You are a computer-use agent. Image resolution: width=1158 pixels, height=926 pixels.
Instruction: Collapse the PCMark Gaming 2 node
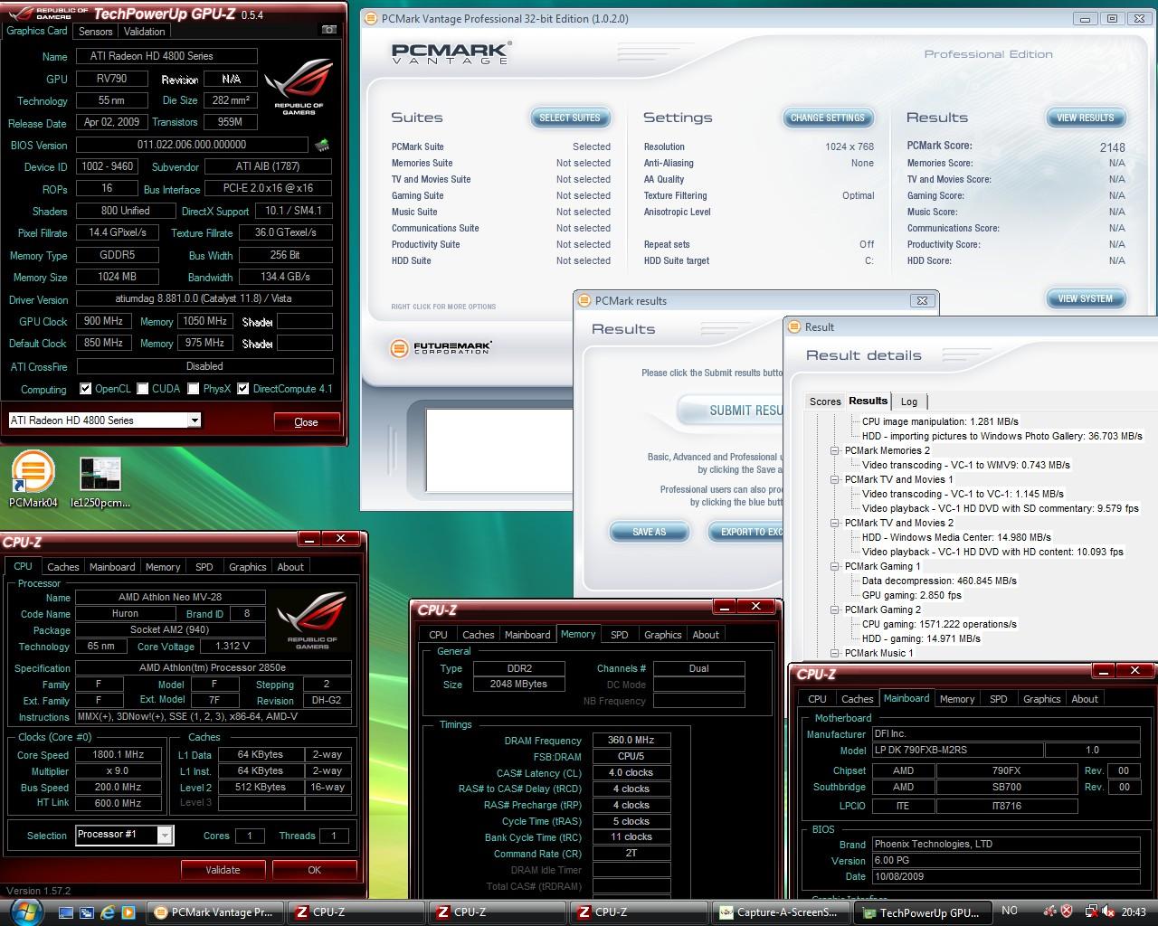[x=835, y=609]
